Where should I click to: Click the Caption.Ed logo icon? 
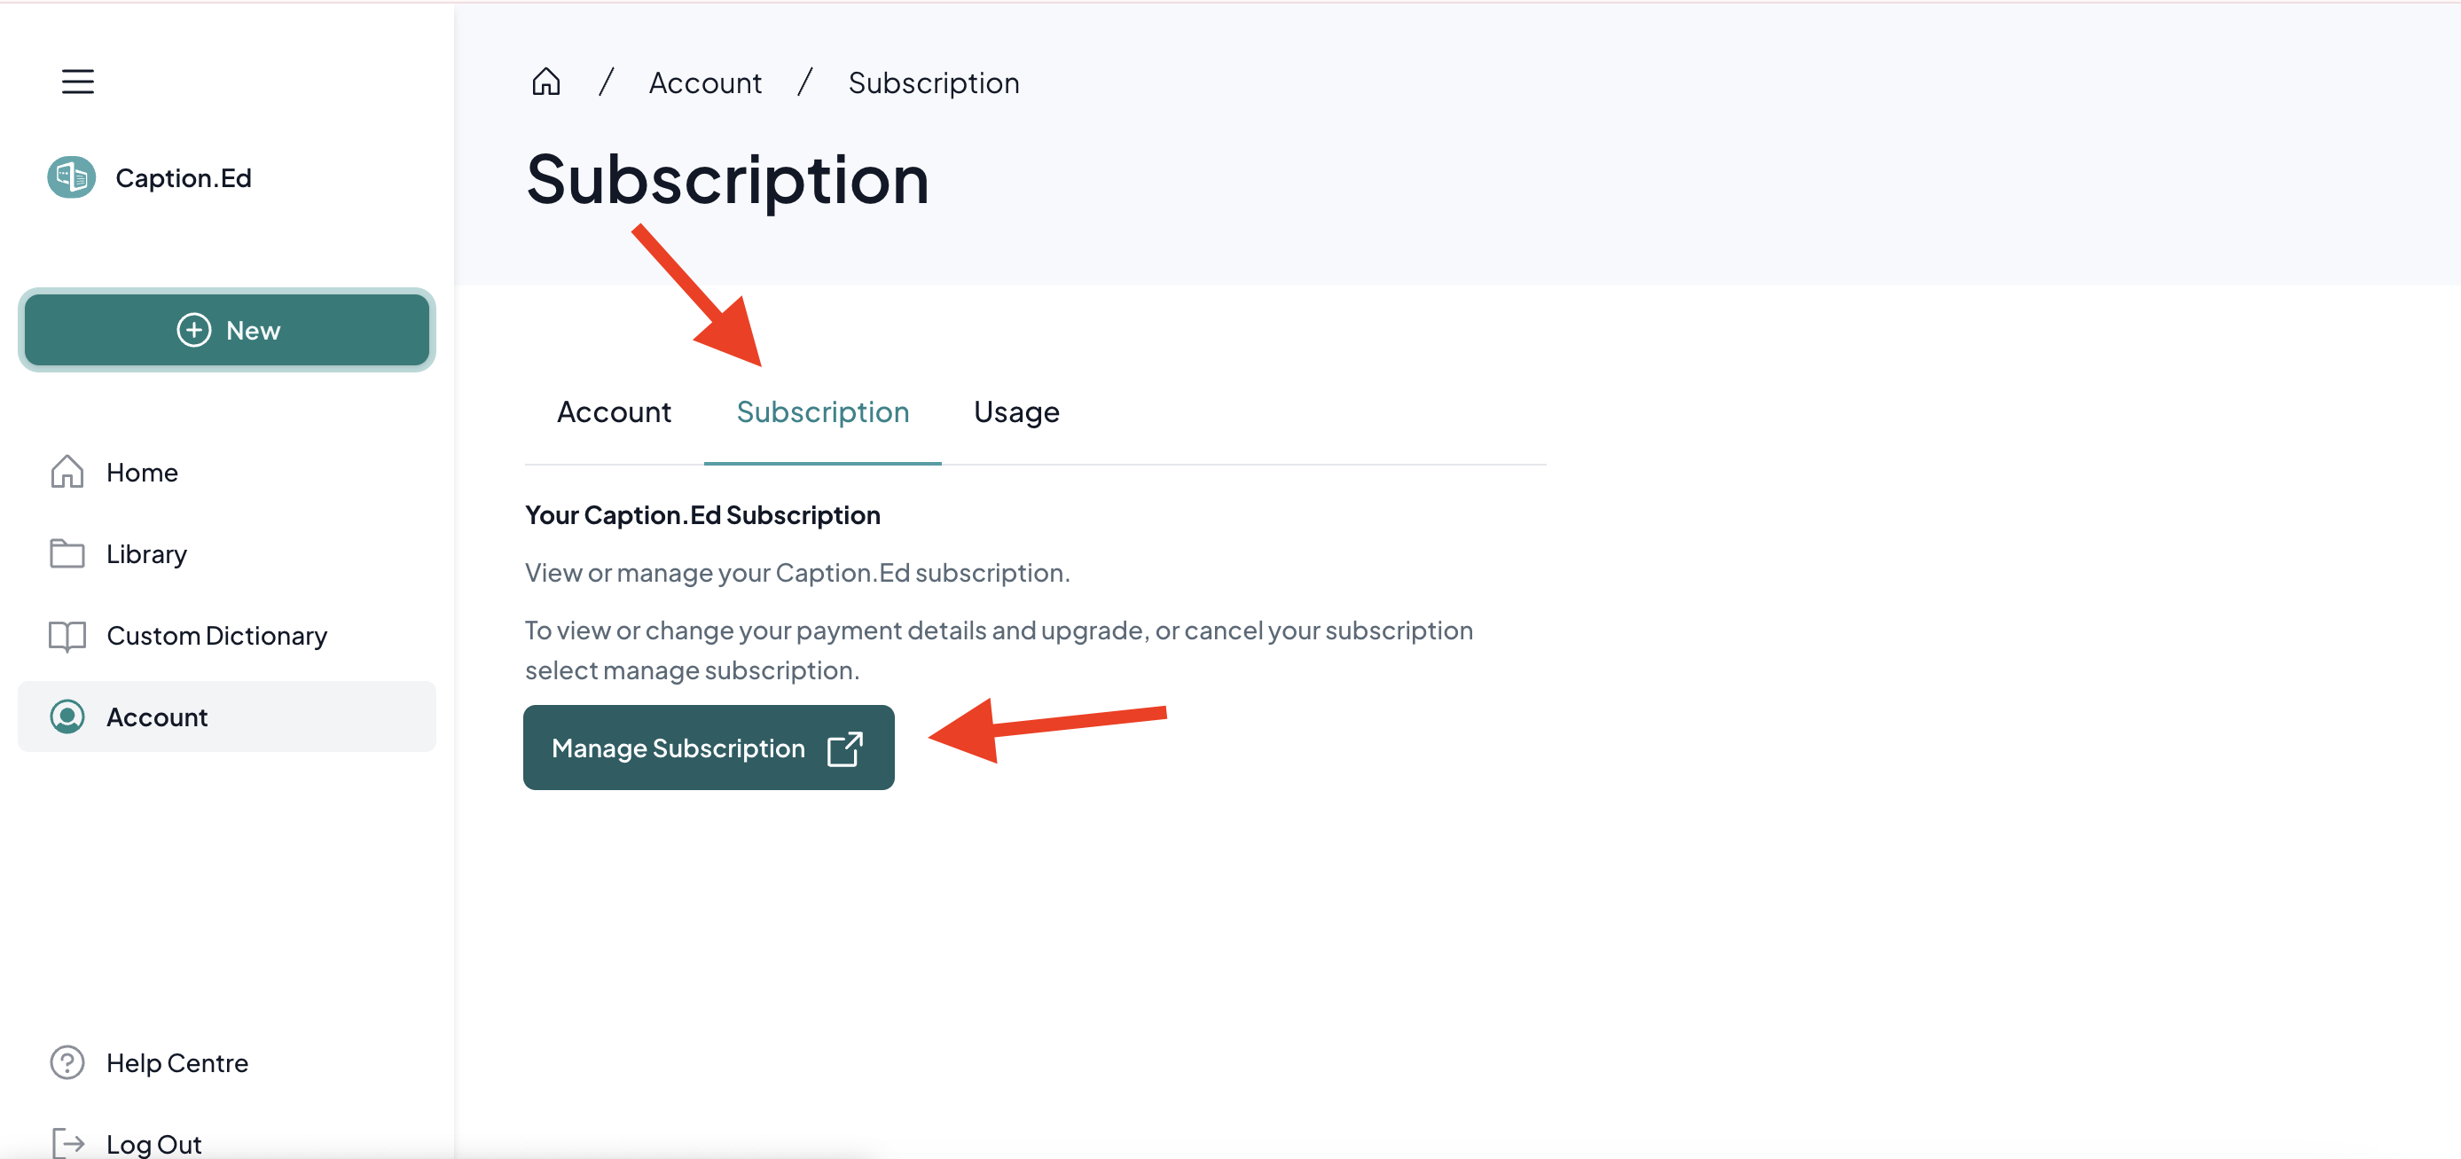72,176
